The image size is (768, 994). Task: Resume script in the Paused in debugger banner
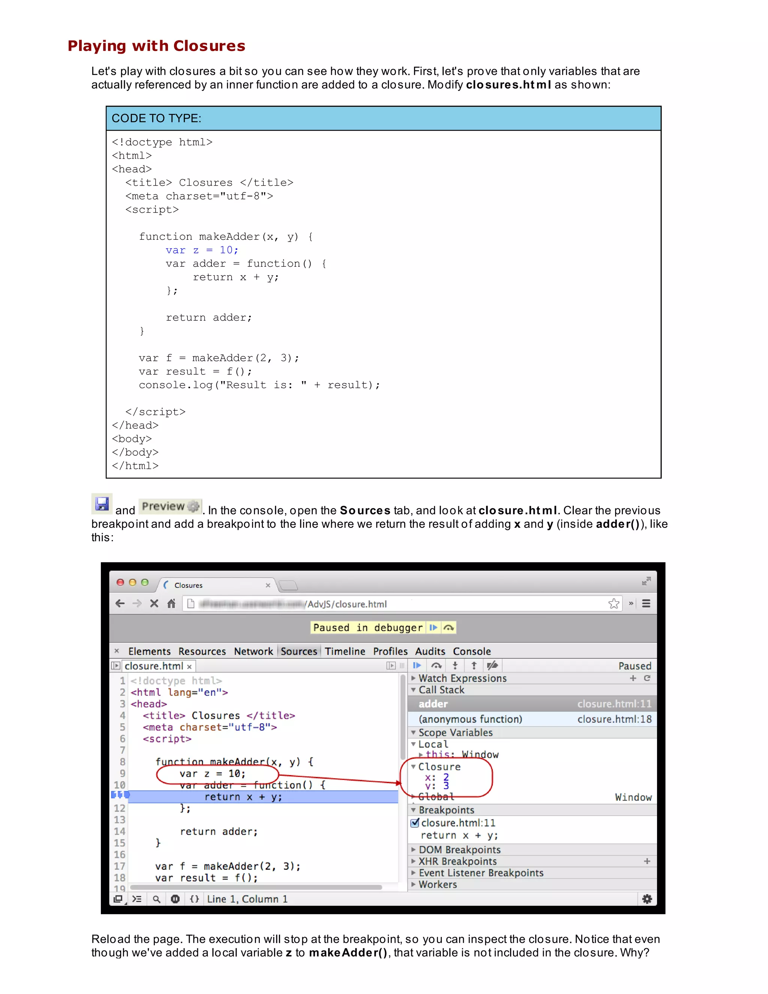click(433, 628)
